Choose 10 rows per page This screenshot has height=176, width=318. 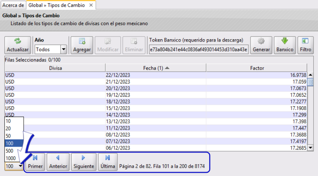coord(14,121)
